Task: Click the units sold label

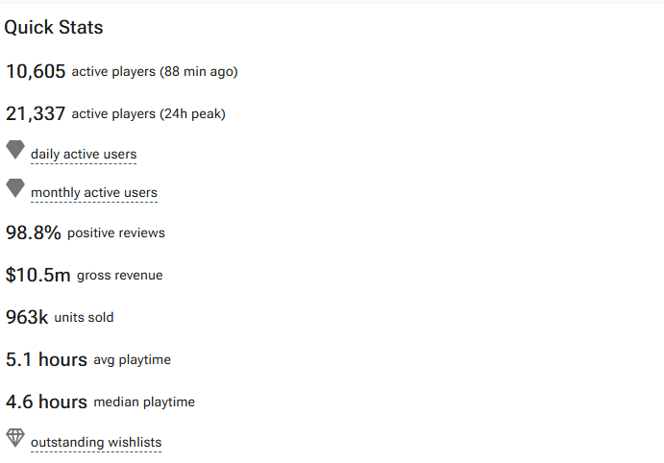Action: coord(84,317)
